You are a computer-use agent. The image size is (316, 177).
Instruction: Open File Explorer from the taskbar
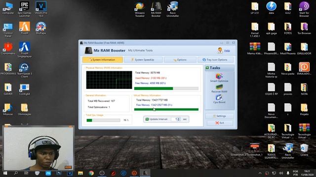point(80,173)
